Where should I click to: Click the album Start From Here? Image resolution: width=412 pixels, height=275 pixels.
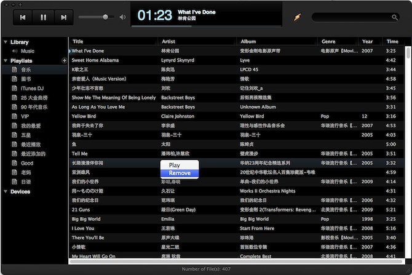coord(257,228)
